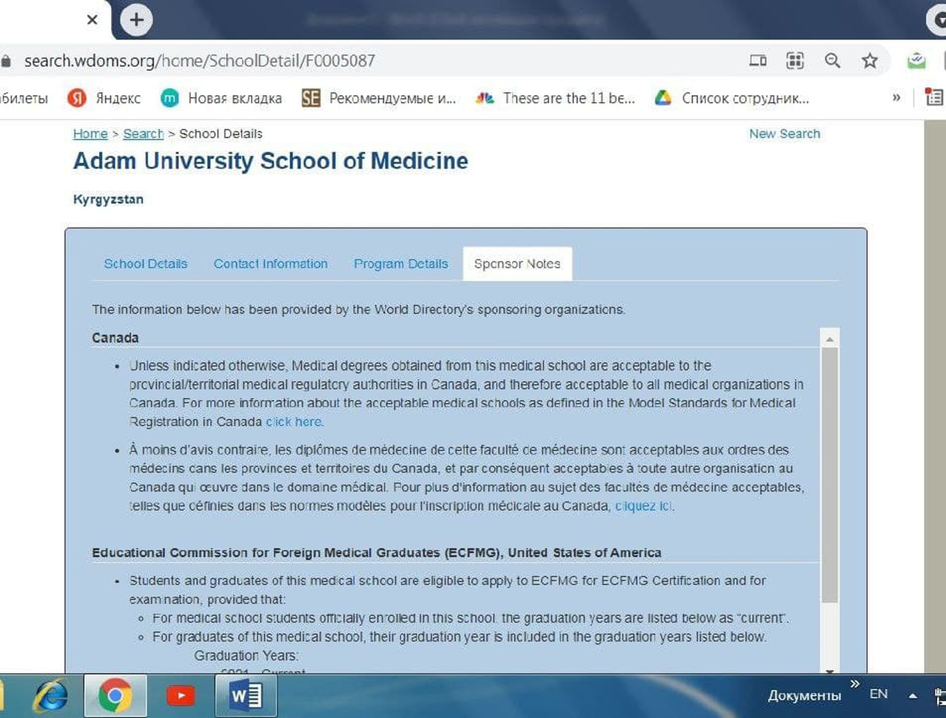Show hidden tray icons via up arrow

click(912, 696)
